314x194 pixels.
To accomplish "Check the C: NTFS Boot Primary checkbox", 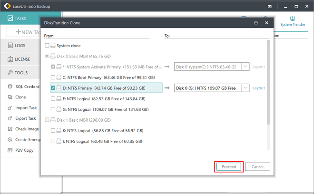I will coord(53,78).
